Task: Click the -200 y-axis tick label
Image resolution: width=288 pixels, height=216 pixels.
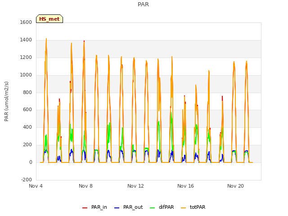Action: click(27, 180)
